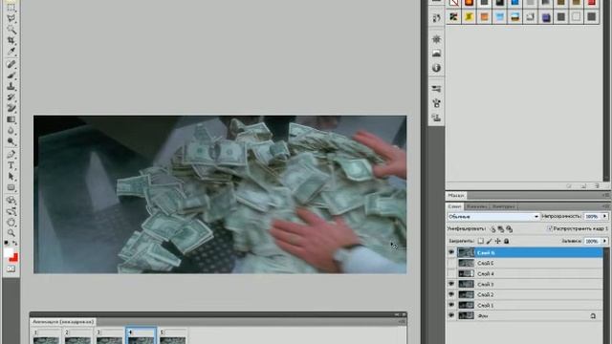Select the Dodge tool
The width and height of the screenshot is (612, 344).
11,141
